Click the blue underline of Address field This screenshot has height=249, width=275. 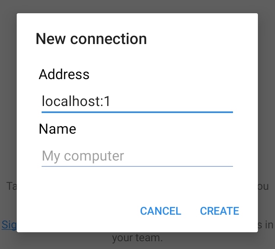click(x=137, y=112)
